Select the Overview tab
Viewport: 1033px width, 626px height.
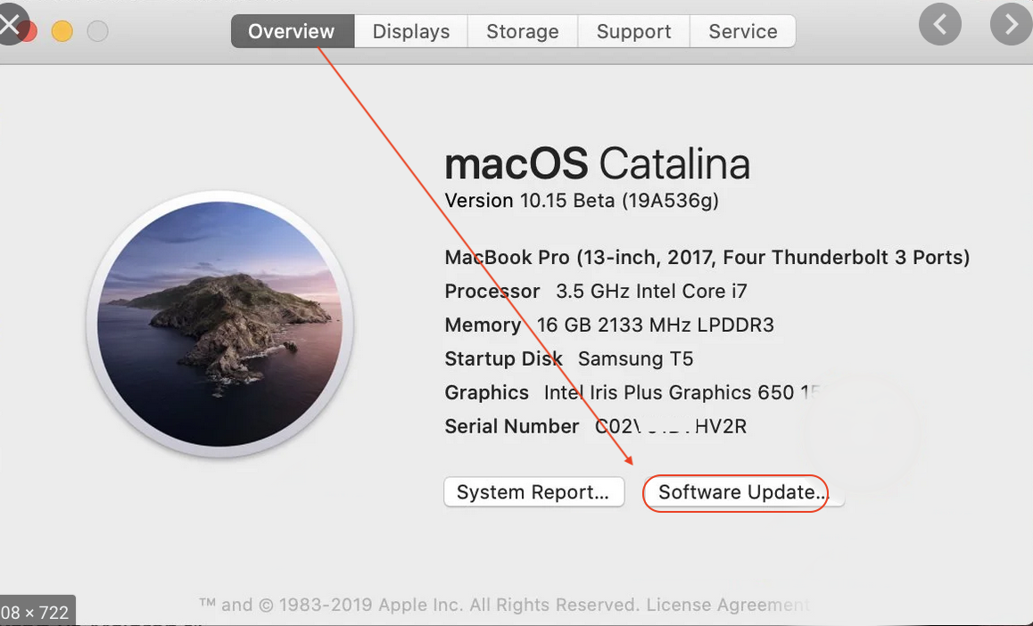point(292,31)
